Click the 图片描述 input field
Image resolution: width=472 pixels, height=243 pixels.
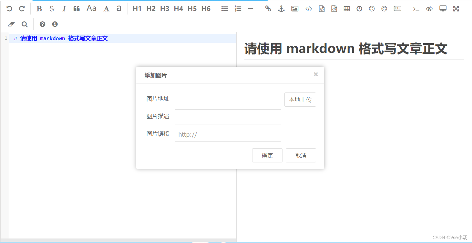point(228,117)
